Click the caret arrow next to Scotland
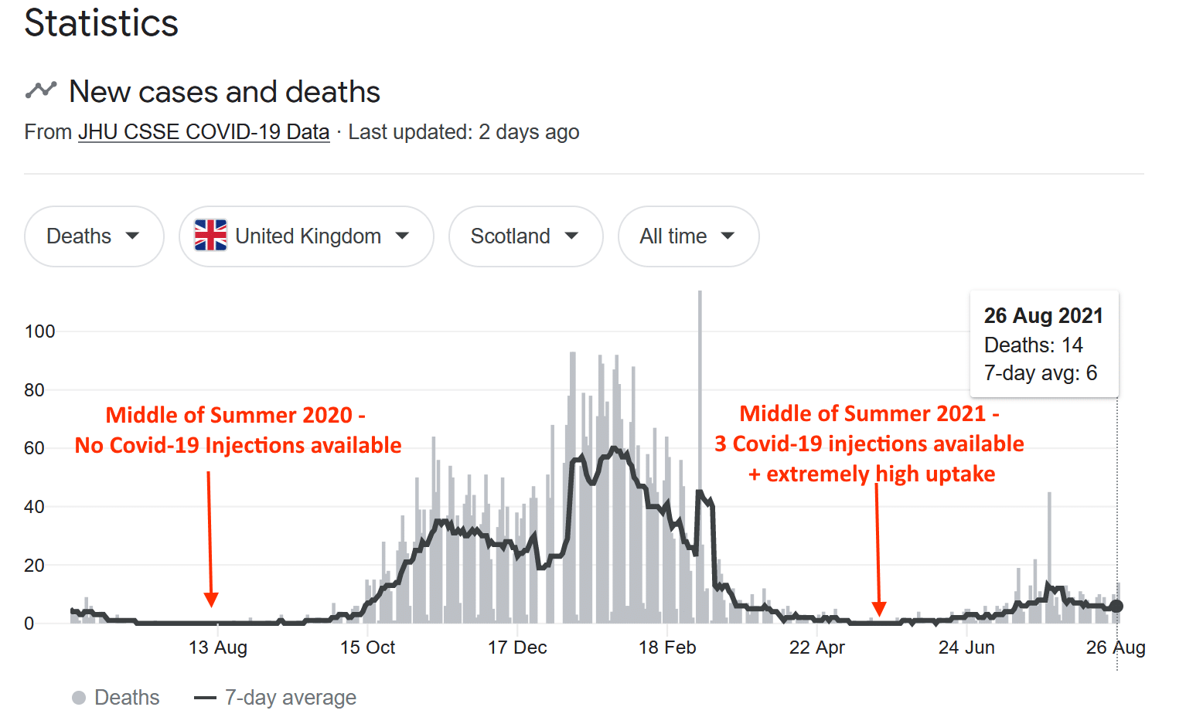Viewport: 1186px width, 724px height. [x=571, y=236]
